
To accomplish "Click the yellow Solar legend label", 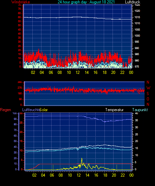I will pos(43,110).
